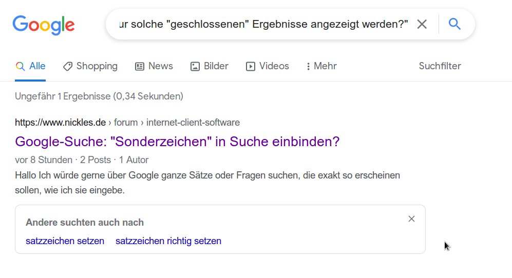Close the 'Andere suchten auch nach' box
The height and width of the screenshot is (278, 512).
tap(411, 219)
